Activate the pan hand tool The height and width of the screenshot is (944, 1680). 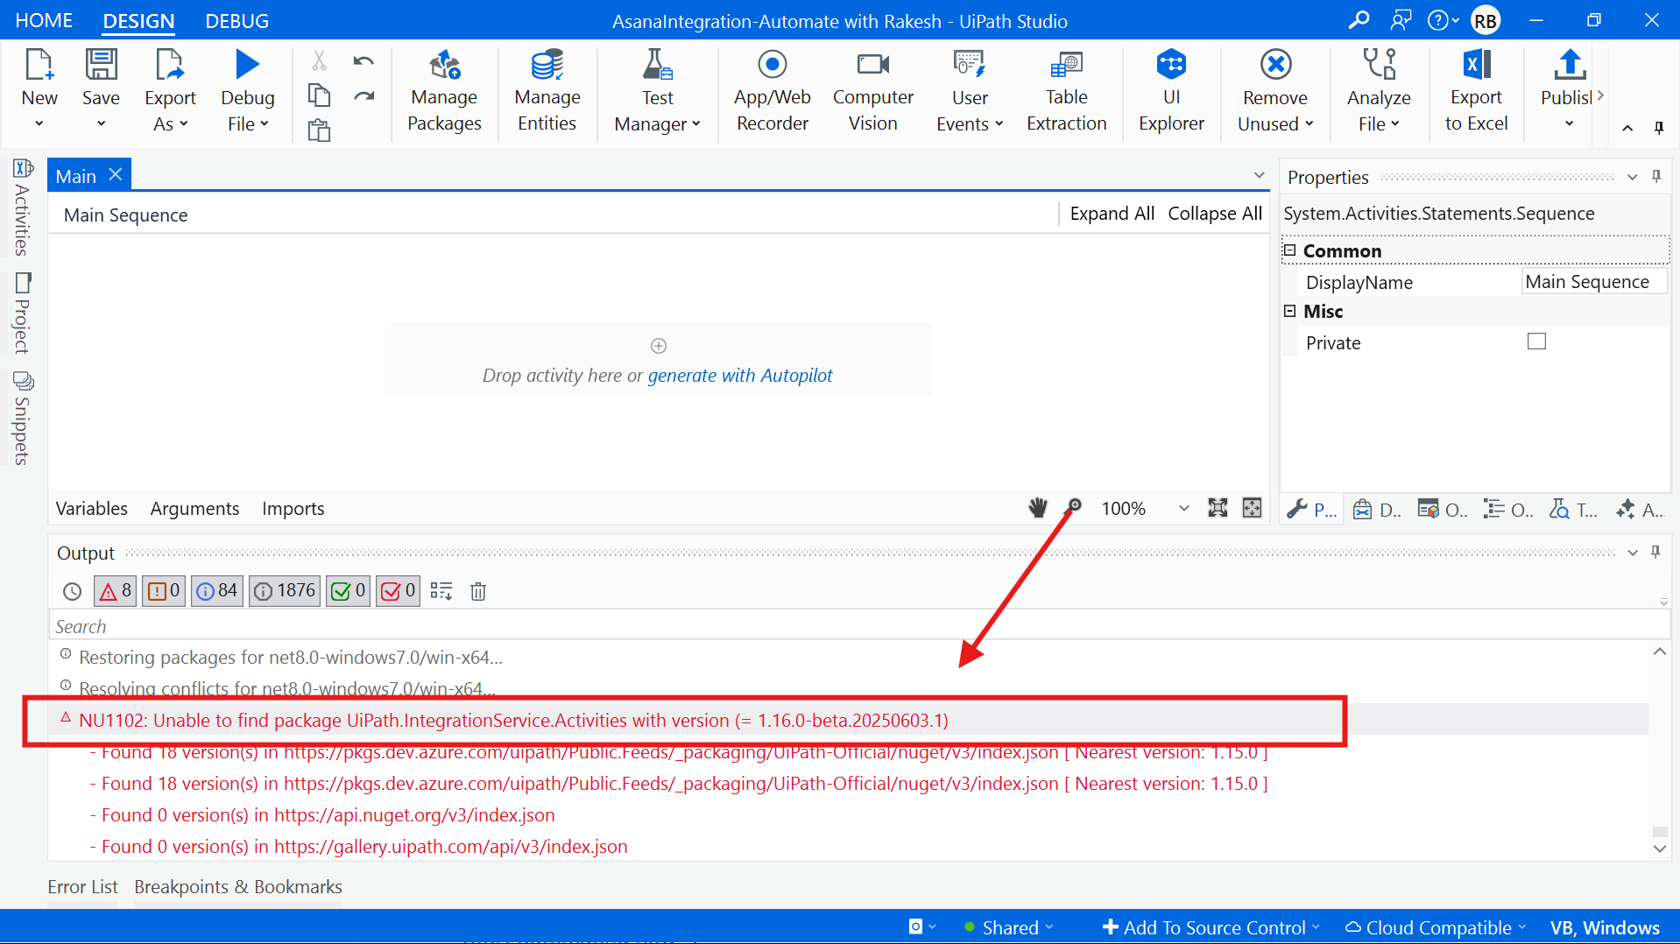click(1038, 508)
